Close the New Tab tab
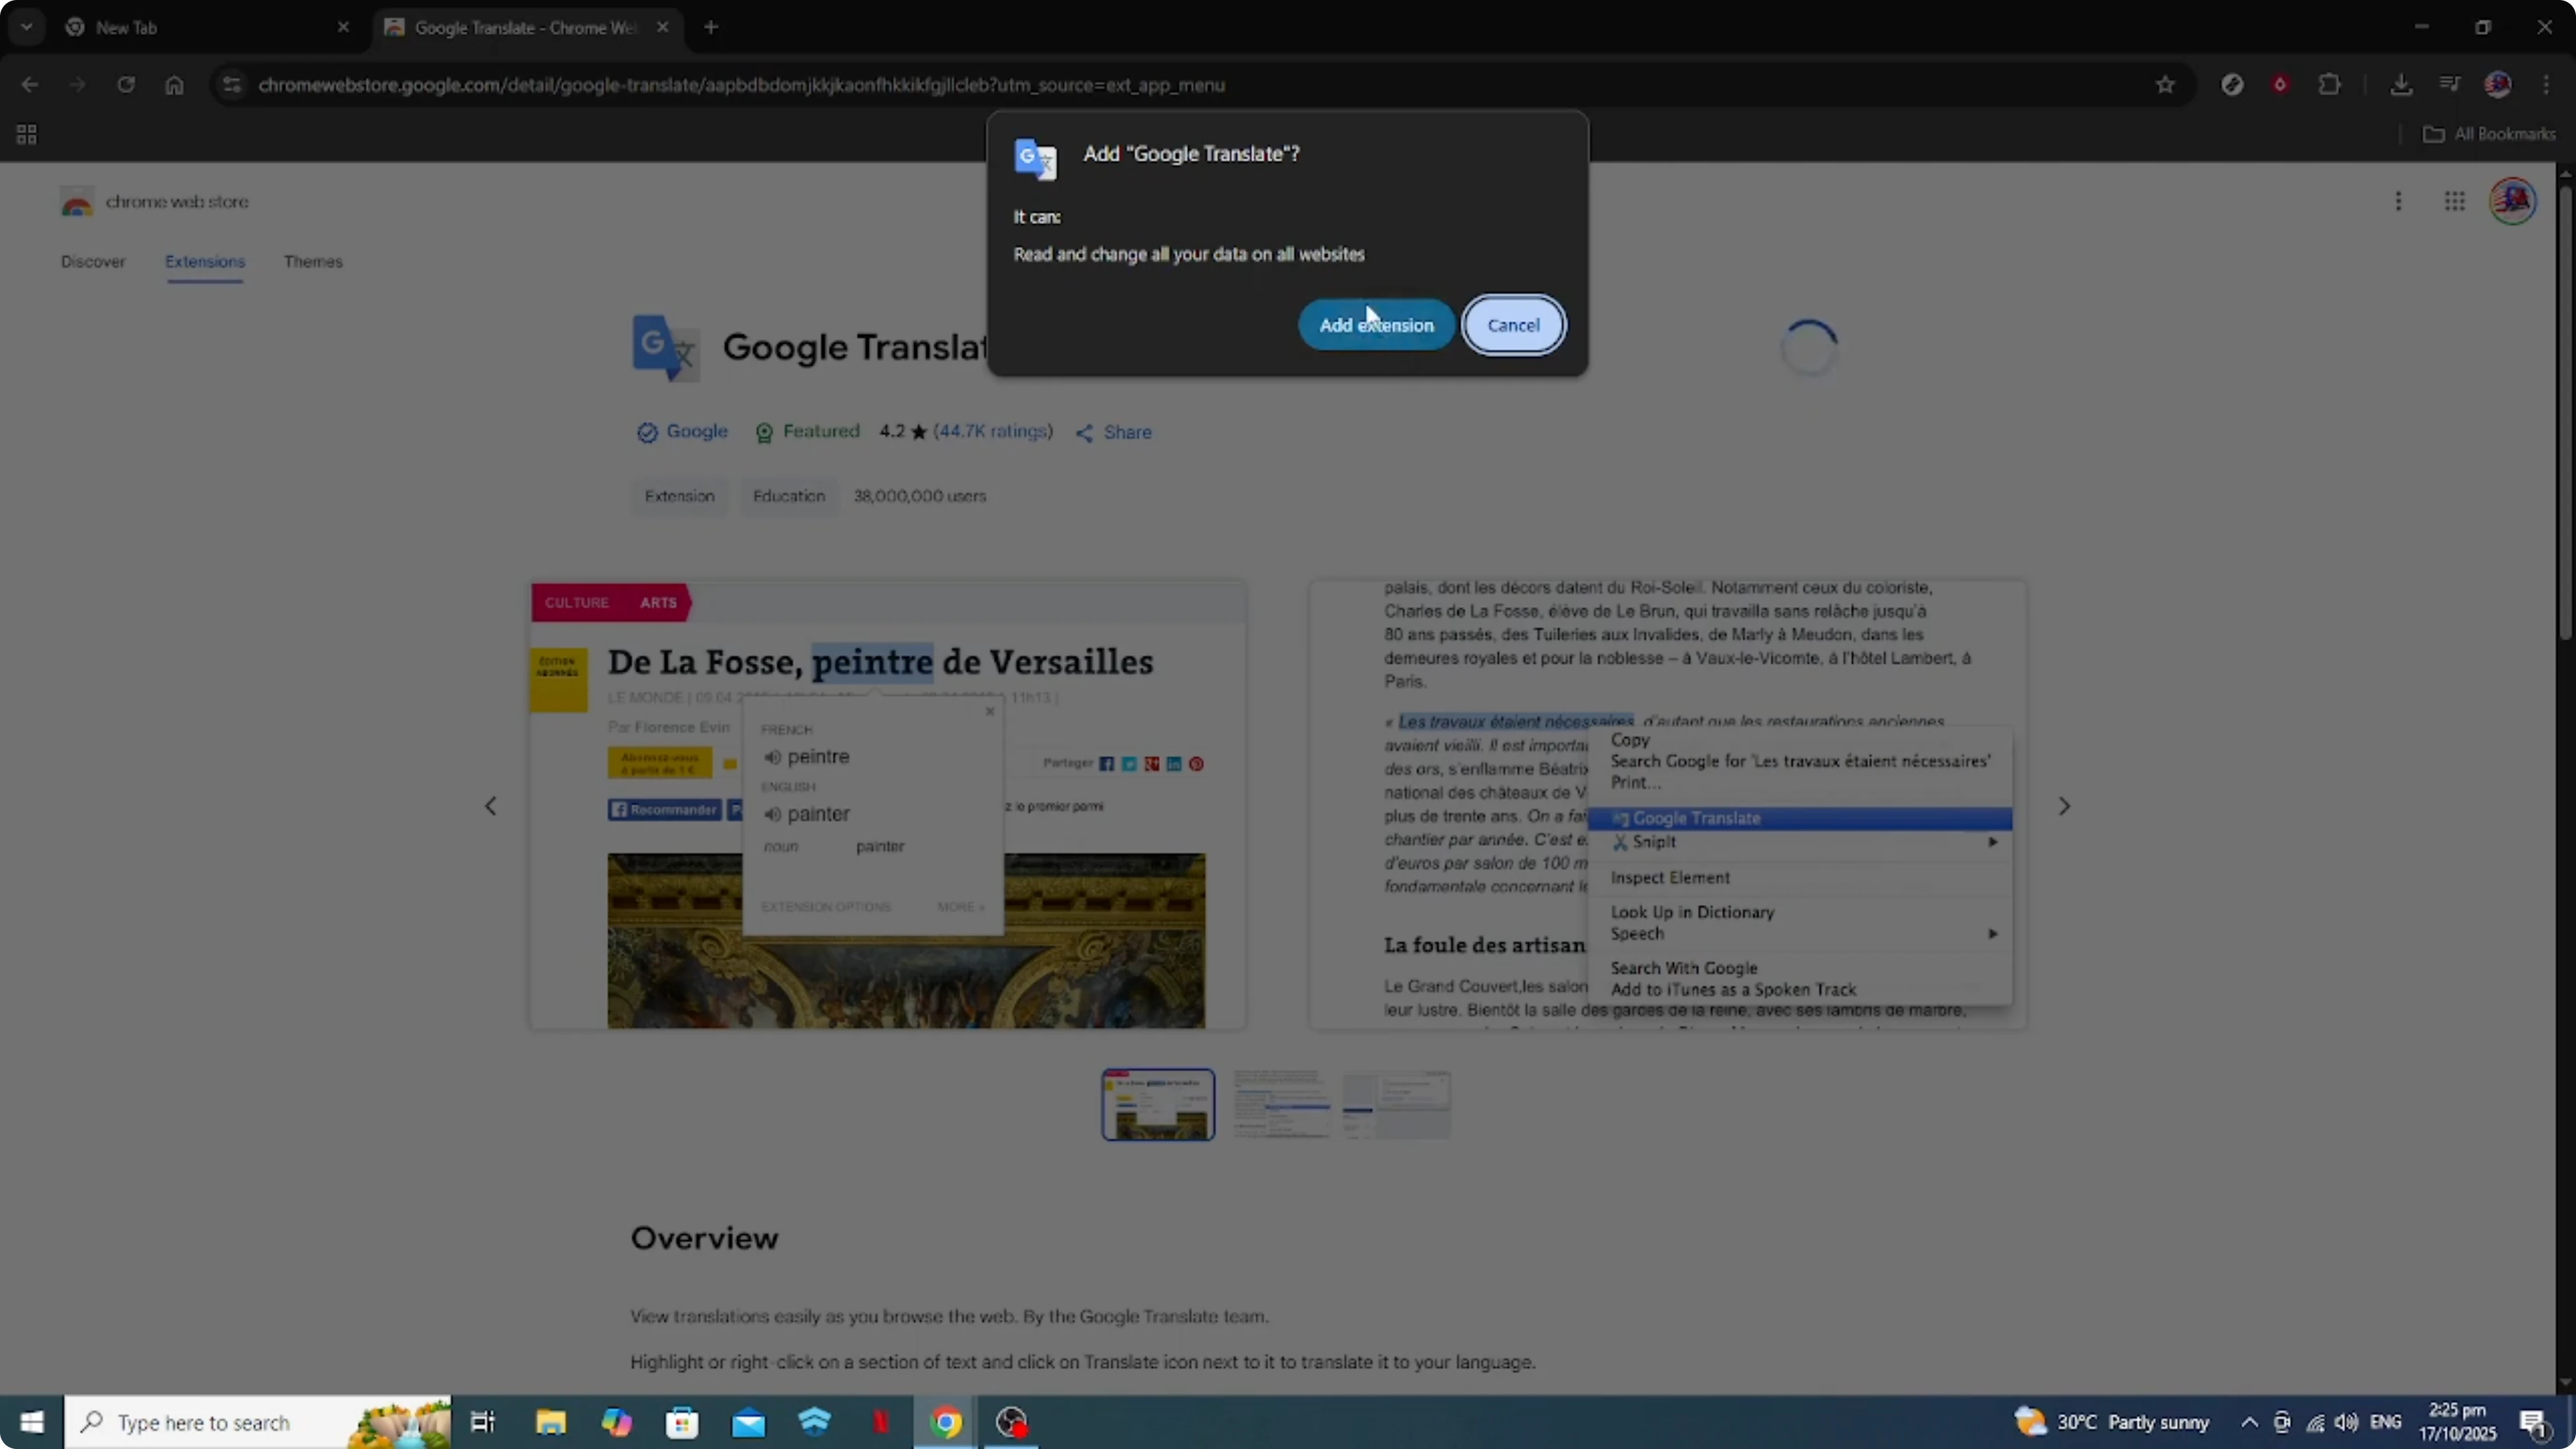This screenshot has width=2576, height=1449. pyautogui.click(x=343, y=27)
